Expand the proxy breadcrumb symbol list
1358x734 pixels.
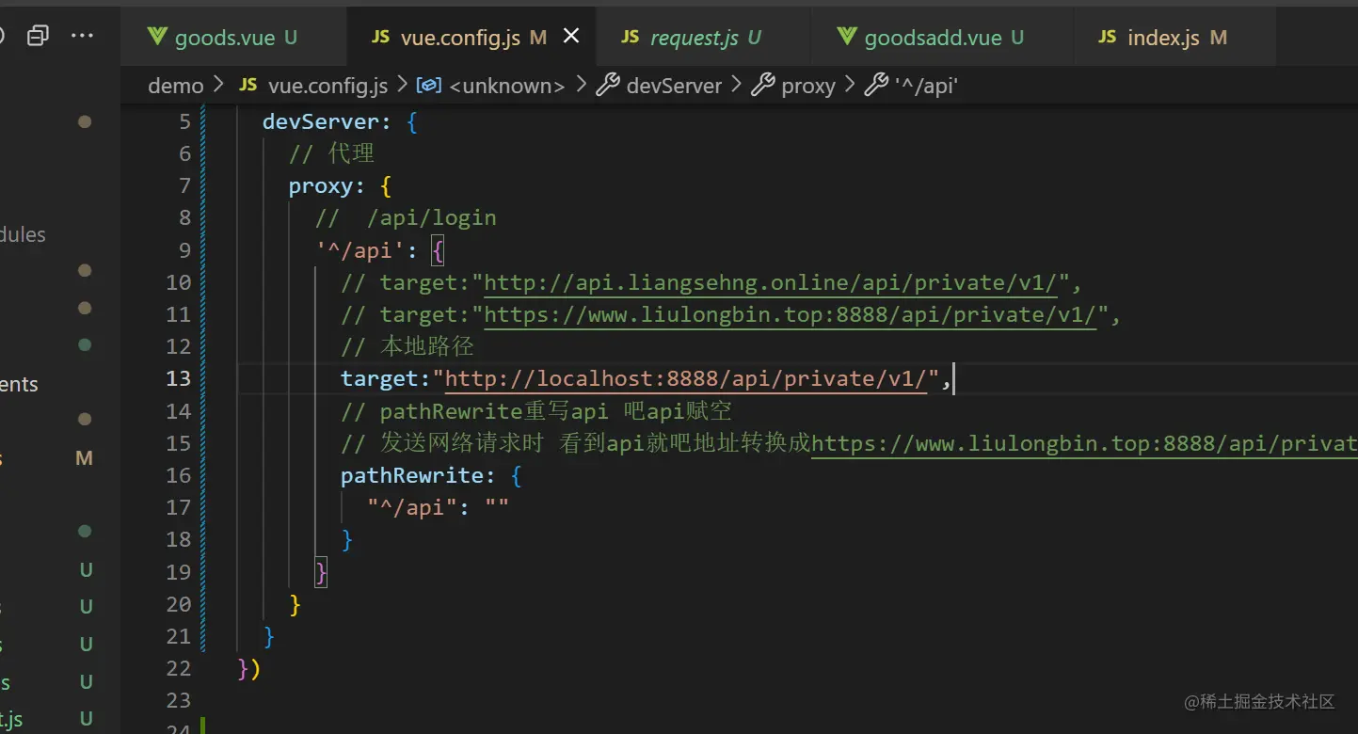[x=808, y=86]
